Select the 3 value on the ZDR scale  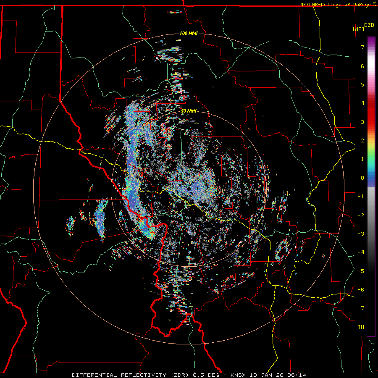point(362,122)
